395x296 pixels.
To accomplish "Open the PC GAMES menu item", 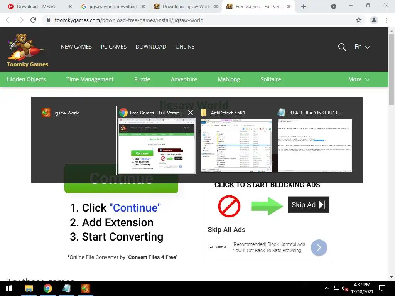I will click(114, 47).
